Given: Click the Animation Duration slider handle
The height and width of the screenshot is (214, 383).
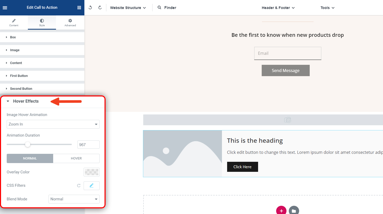Looking at the screenshot, I should point(28,145).
